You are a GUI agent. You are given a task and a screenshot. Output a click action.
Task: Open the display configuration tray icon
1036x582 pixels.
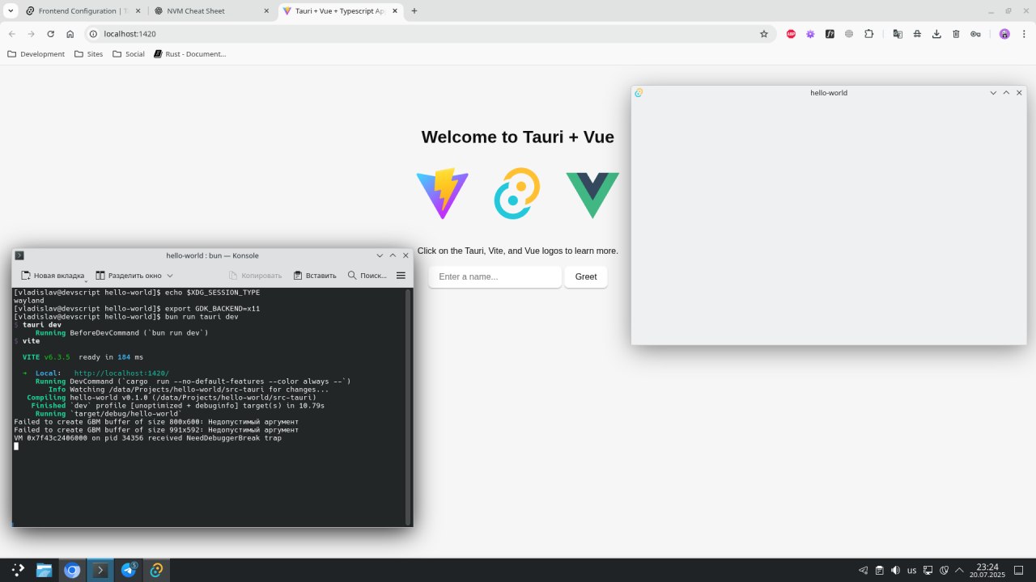[928, 570]
